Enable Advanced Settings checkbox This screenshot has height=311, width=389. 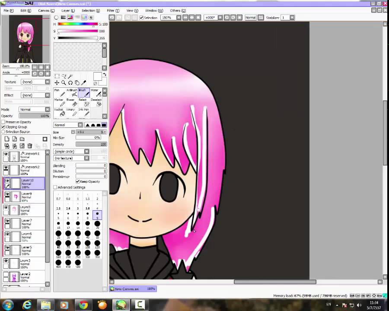55,187
